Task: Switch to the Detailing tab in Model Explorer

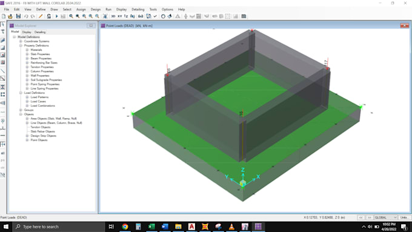Action: click(x=40, y=32)
